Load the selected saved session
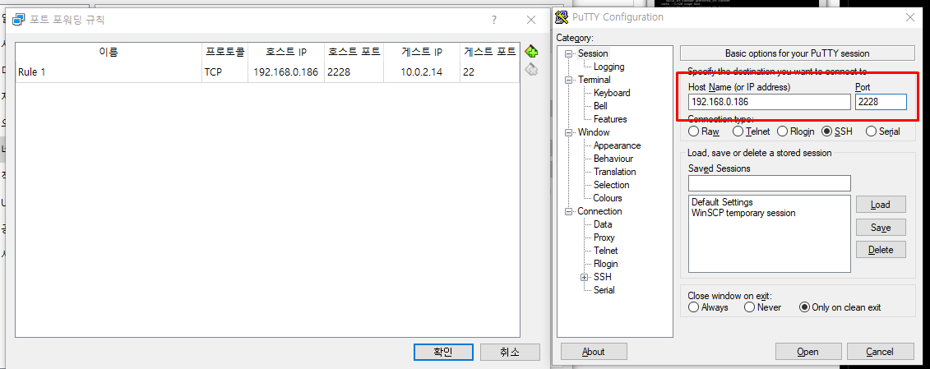930x369 pixels. pyautogui.click(x=881, y=205)
